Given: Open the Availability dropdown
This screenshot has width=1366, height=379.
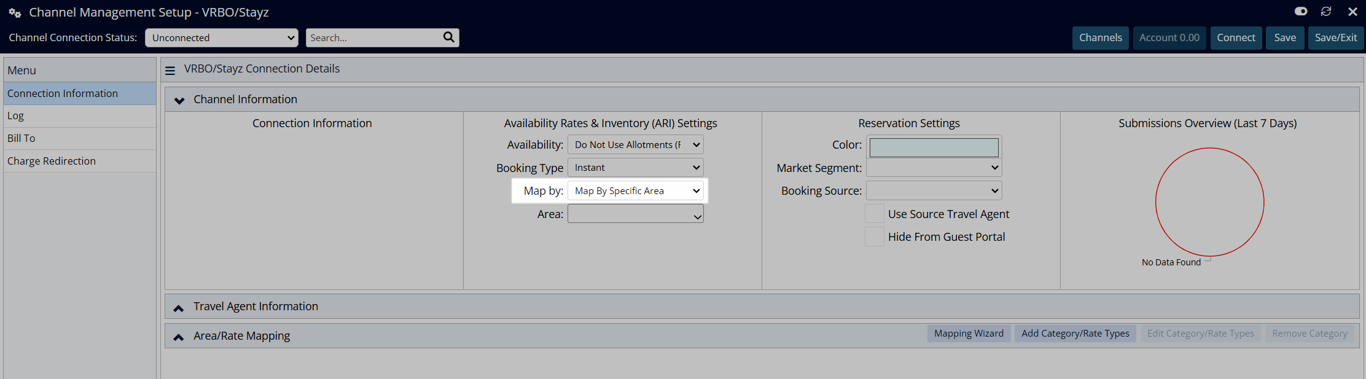Looking at the screenshot, I should click(x=636, y=145).
